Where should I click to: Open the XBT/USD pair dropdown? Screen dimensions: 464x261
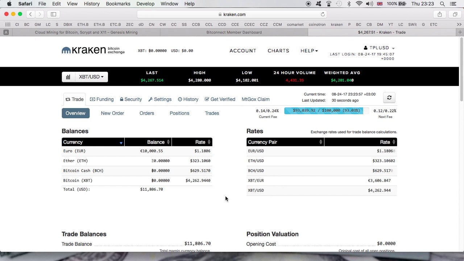click(91, 77)
